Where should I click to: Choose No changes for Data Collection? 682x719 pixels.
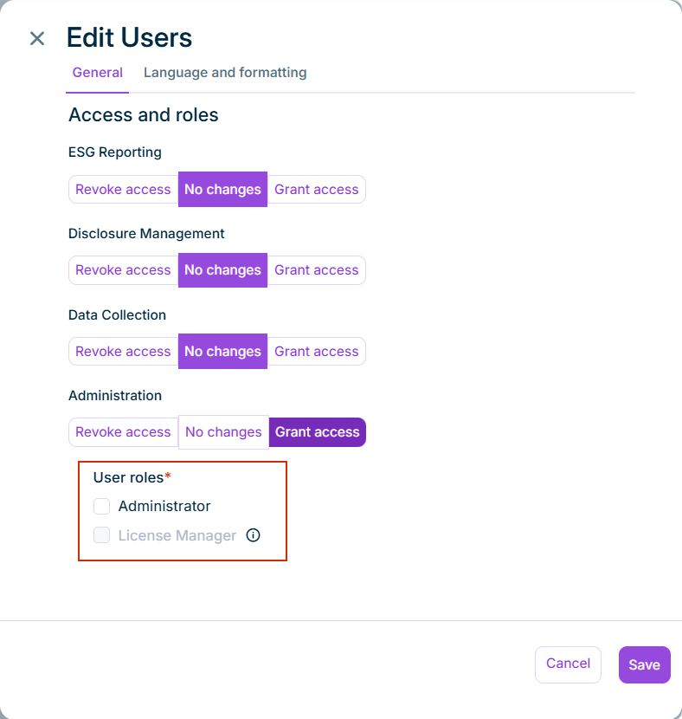coord(222,351)
